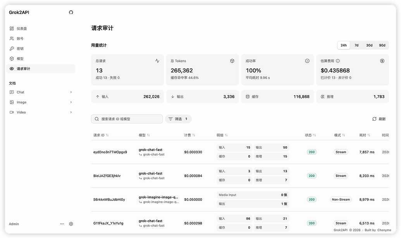Click the key icon 密钥

12,48
